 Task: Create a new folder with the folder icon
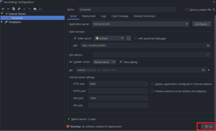(x=35, y=9)
